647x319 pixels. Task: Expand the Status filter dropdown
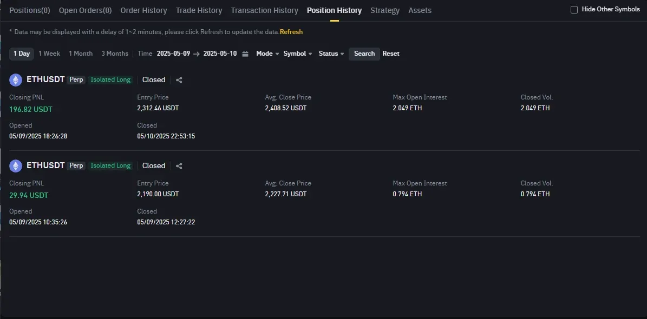coord(331,54)
